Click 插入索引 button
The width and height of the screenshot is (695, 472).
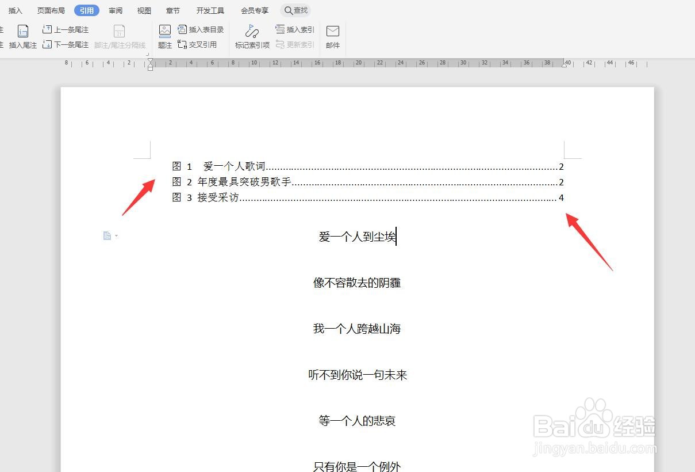(x=295, y=29)
